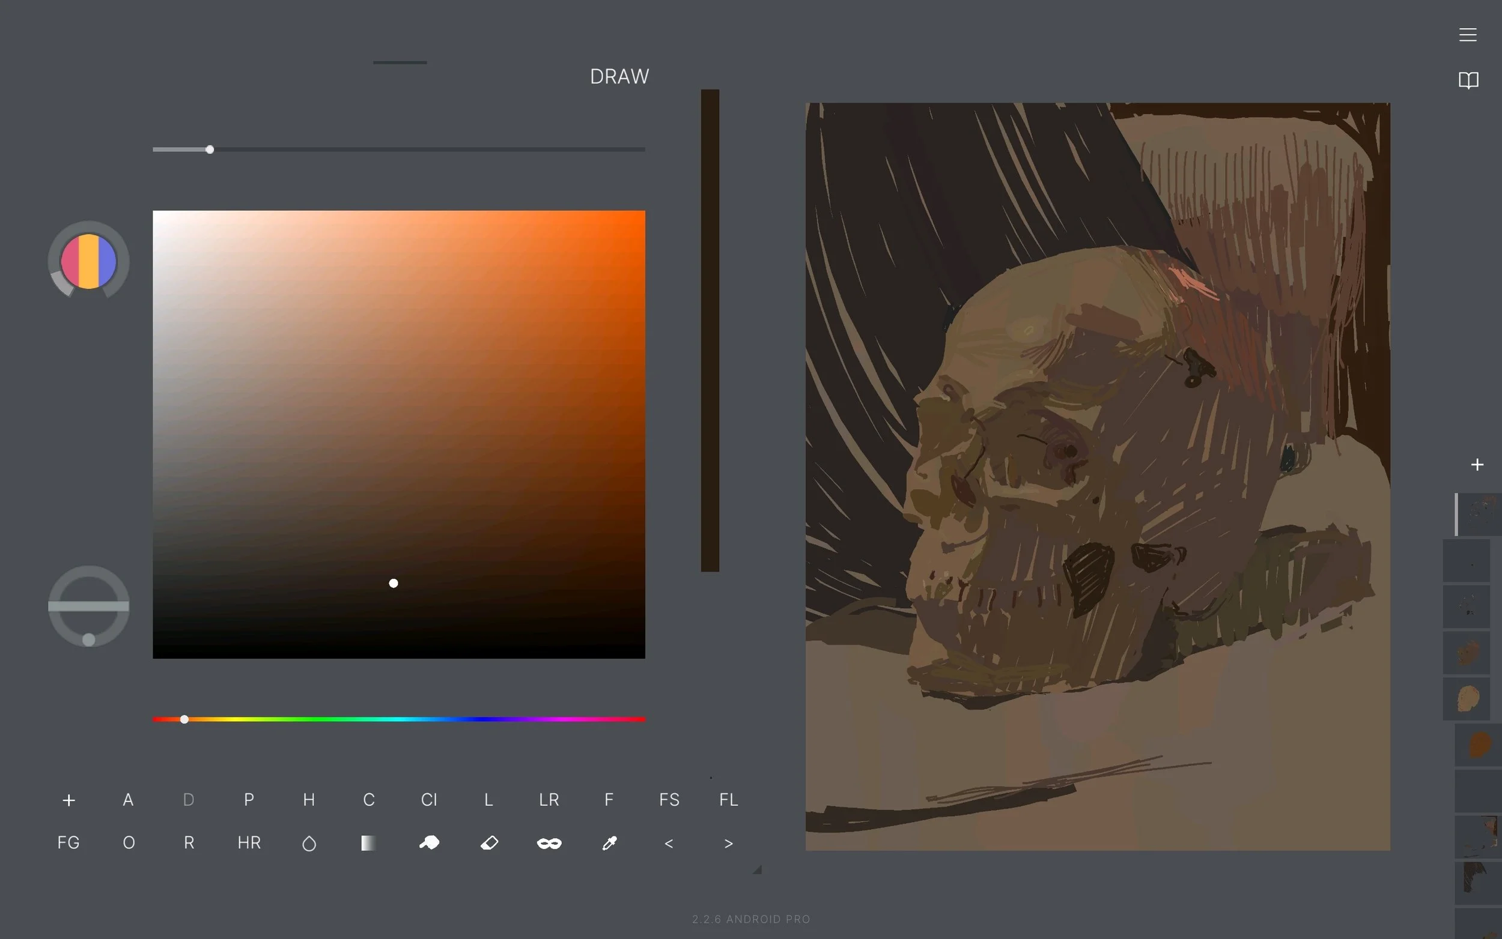
Task: Open the tutorials book icon
Action: coord(1468,79)
